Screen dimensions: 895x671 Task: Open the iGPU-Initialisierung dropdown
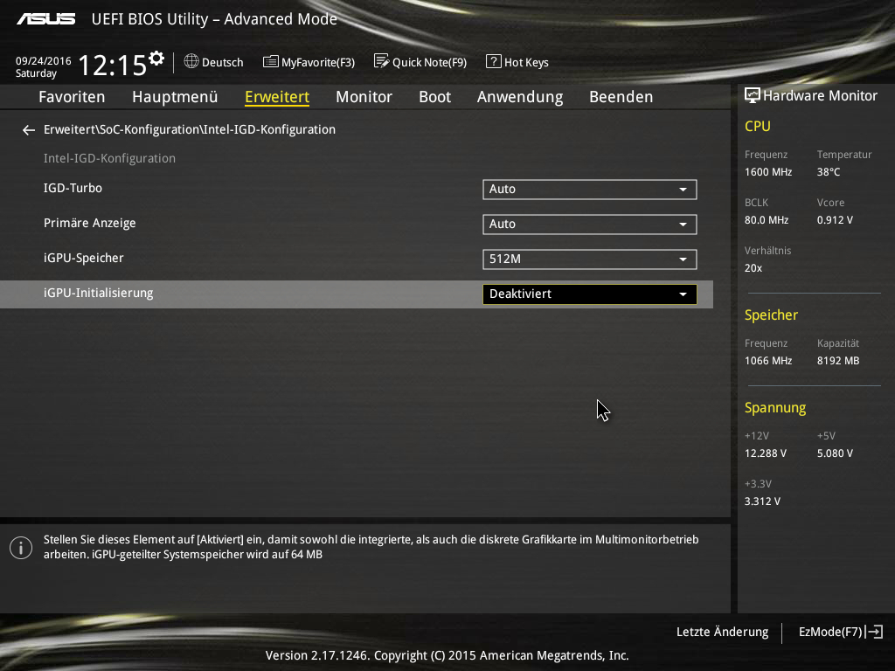coord(590,294)
